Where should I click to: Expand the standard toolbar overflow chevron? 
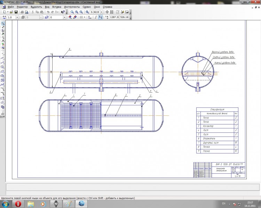(66, 12)
